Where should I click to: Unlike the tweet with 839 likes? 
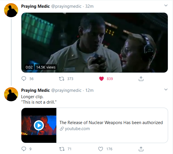(x=101, y=79)
